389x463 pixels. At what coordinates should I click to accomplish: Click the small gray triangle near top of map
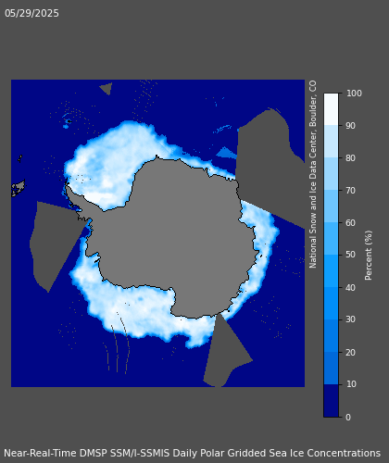click(107, 88)
